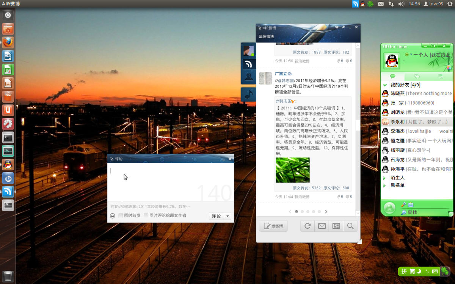Open the Ubuntu Dash home button
The image size is (455, 284).
click(x=8, y=16)
